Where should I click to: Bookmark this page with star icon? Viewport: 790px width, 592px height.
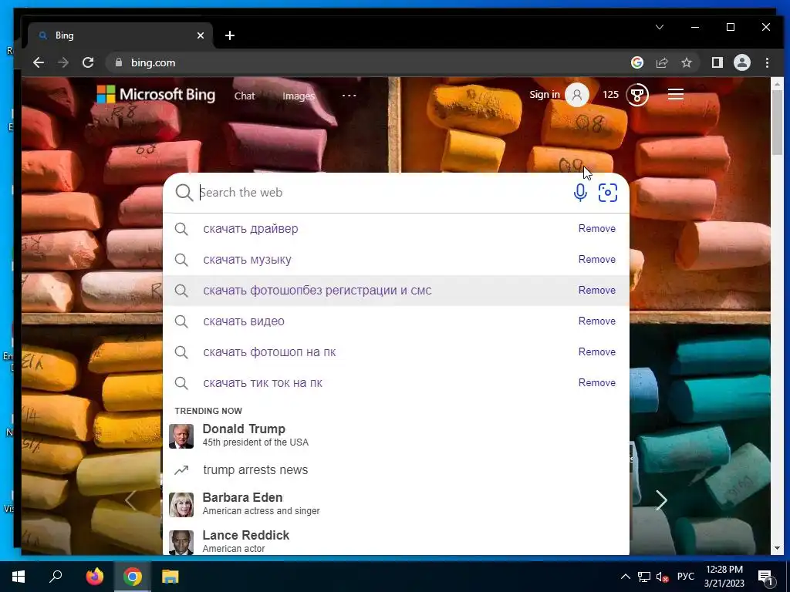(x=686, y=62)
